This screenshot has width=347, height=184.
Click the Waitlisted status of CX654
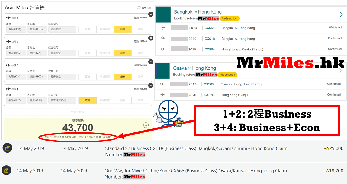pyautogui.click(x=335, y=27)
